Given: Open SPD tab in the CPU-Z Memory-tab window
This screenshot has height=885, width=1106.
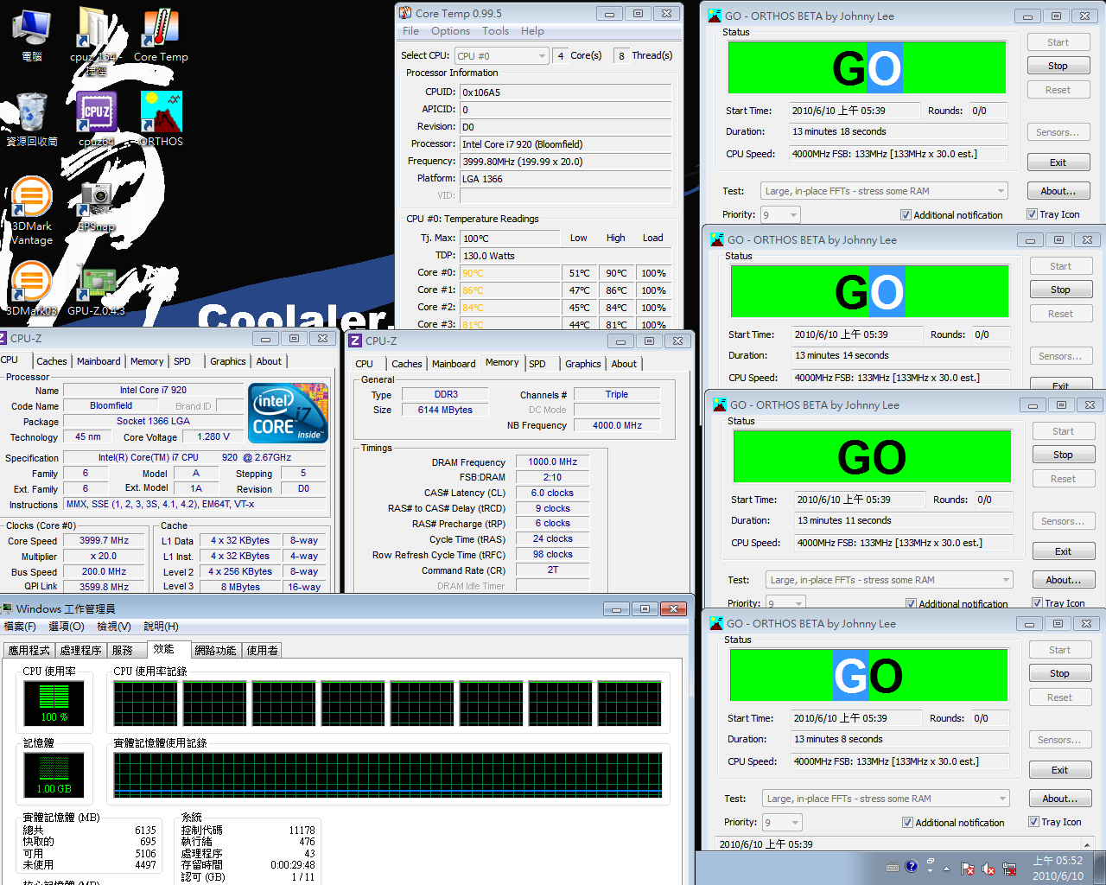Looking at the screenshot, I should tap(537, 364).
